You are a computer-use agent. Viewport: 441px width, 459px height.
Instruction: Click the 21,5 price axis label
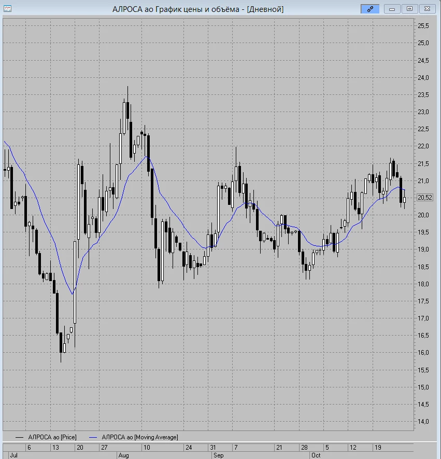pyautogui.click(x=423, y=164)
